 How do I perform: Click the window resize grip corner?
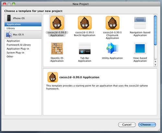click(x=159, y=129)
